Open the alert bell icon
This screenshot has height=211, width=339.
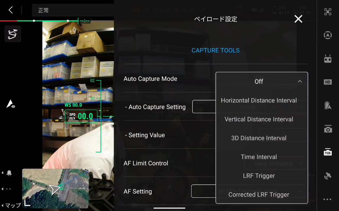coord(9,173)
